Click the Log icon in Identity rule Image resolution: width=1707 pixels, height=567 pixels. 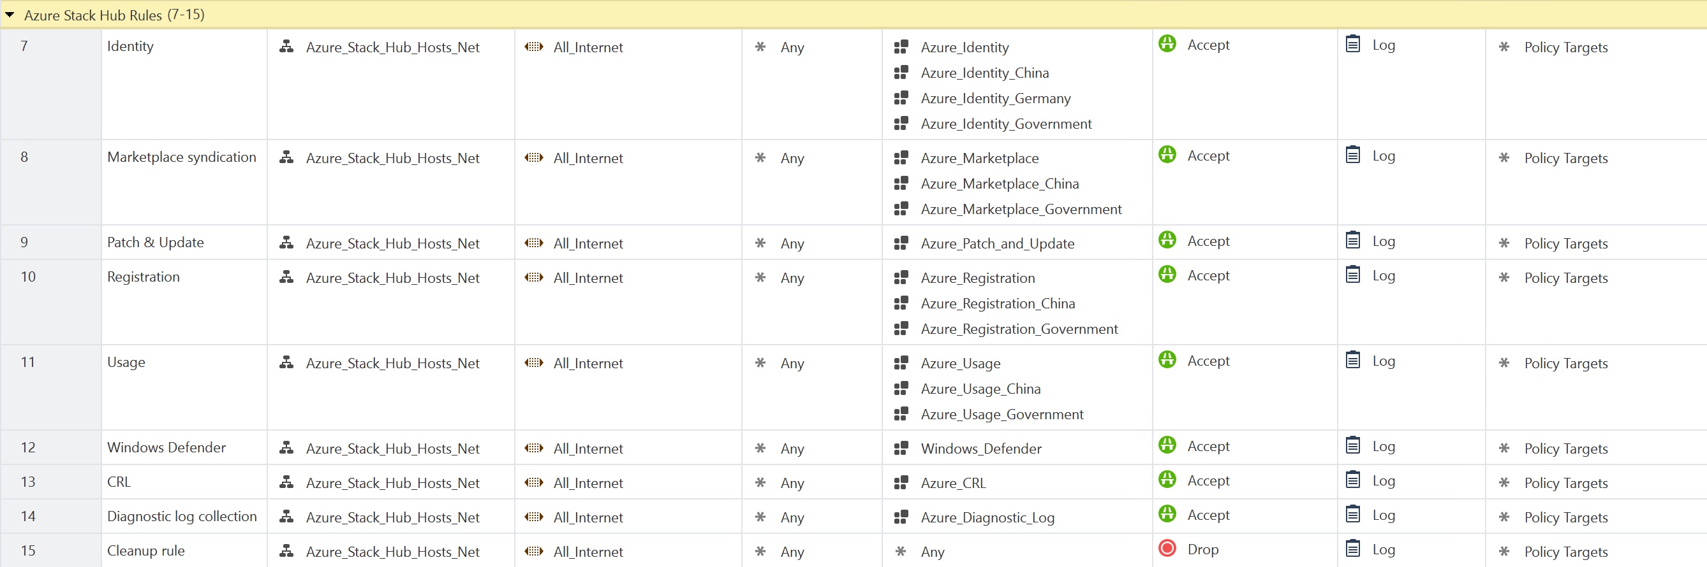[x=1352, y=45]
